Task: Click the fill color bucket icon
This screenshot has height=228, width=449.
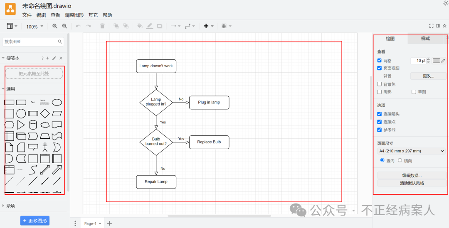Action: 140,26
